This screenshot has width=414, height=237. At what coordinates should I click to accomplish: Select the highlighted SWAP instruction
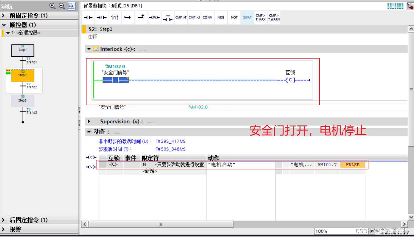coord(247,17)
